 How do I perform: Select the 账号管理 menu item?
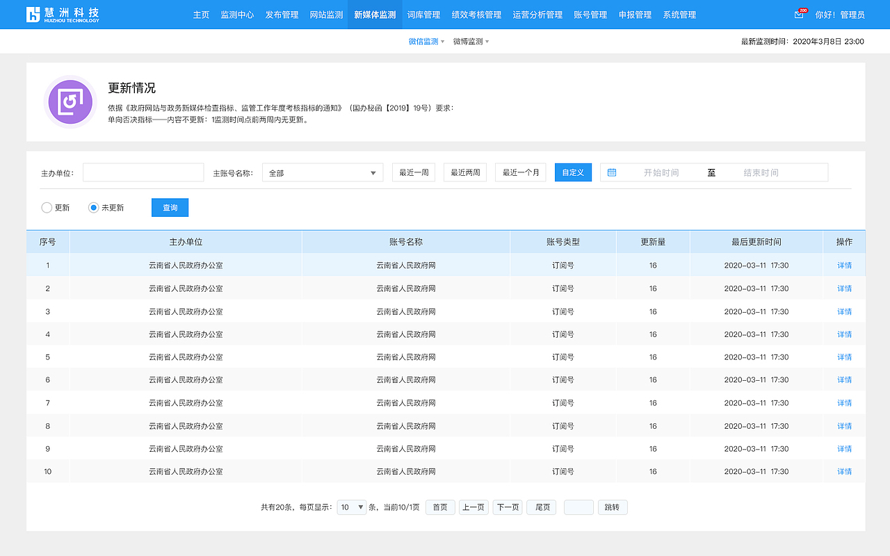[590, 14]
